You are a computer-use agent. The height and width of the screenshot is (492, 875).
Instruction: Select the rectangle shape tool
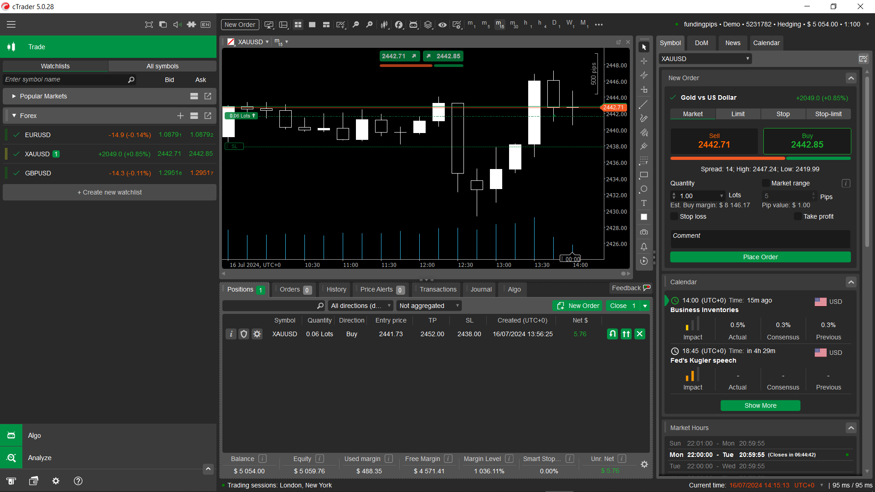click(643, 175)
